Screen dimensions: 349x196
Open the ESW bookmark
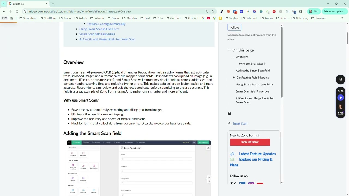click(4, 18)
